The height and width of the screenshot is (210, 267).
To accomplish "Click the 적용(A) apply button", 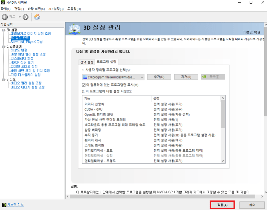I will 222,205.
